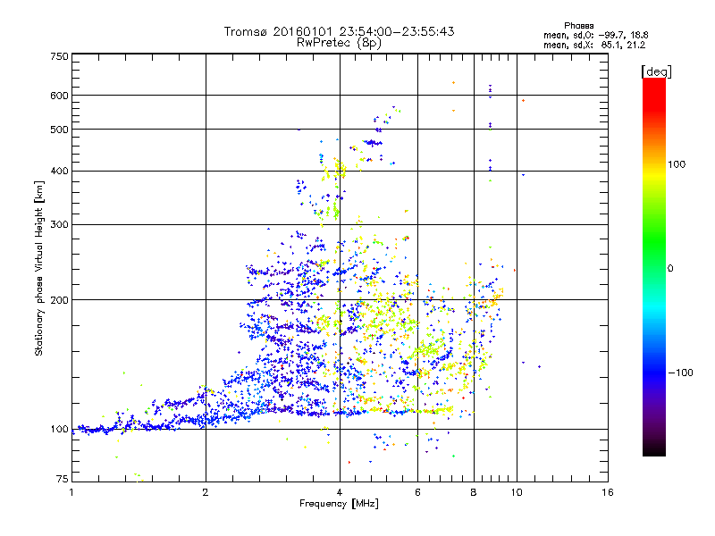Click the x-axis tick '4'
715x536 pixels.
click(x=340, y=492)
